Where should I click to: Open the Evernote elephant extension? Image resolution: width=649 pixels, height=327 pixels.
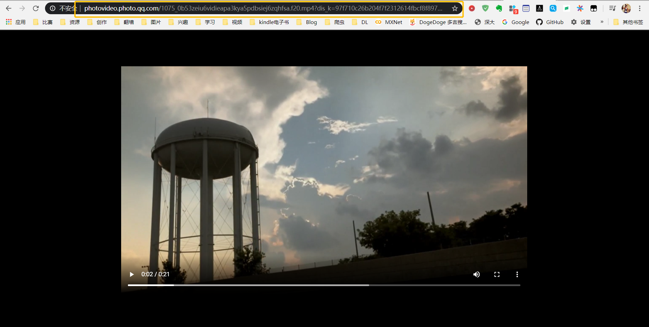499,8
